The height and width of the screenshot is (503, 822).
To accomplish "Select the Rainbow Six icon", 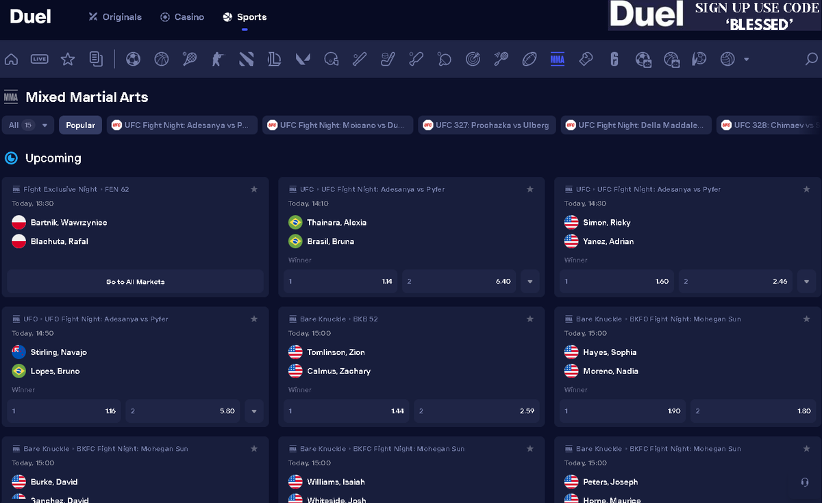I will tap(614, 60).
